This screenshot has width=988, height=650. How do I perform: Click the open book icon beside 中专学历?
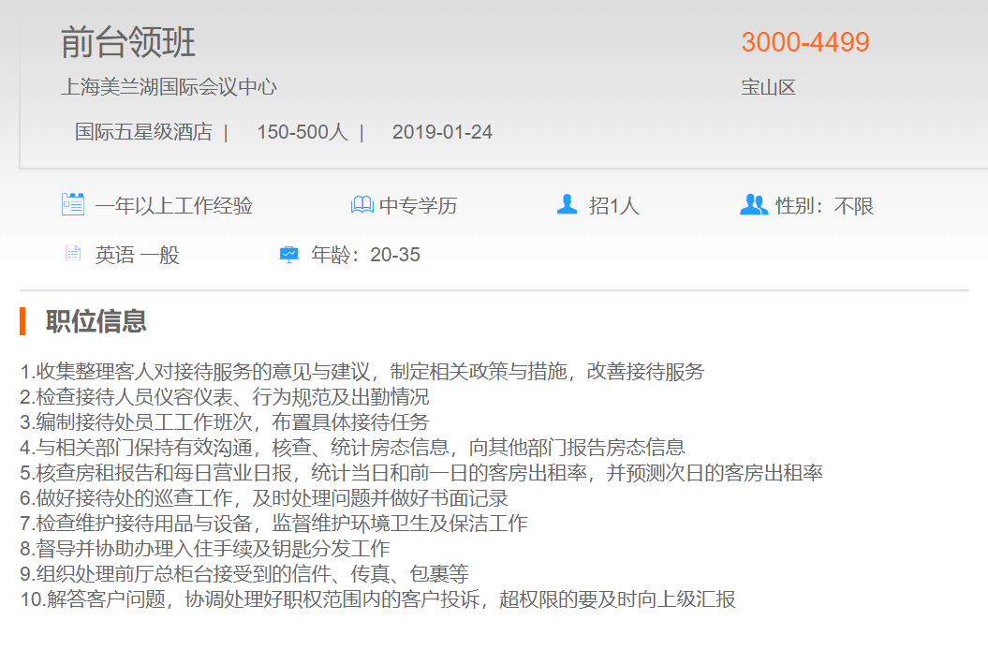pyautogui.click(x=361, y=205)
